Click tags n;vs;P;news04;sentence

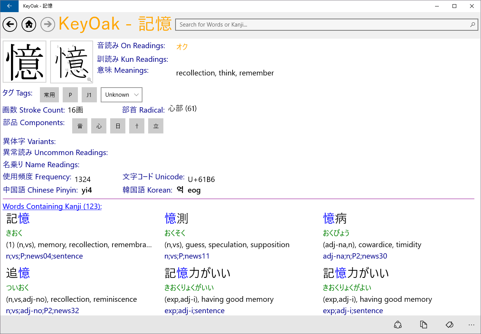click(44, 256)
